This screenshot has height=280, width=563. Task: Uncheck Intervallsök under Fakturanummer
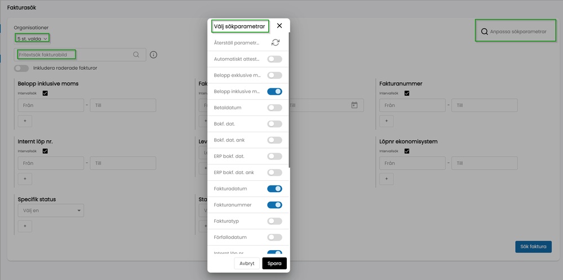point(406,94)
